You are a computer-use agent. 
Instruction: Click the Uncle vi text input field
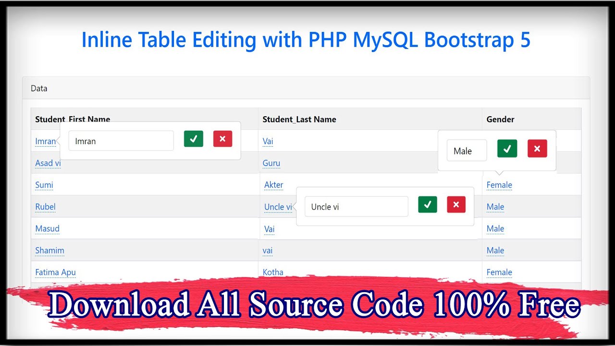click(x=357, y=207)
